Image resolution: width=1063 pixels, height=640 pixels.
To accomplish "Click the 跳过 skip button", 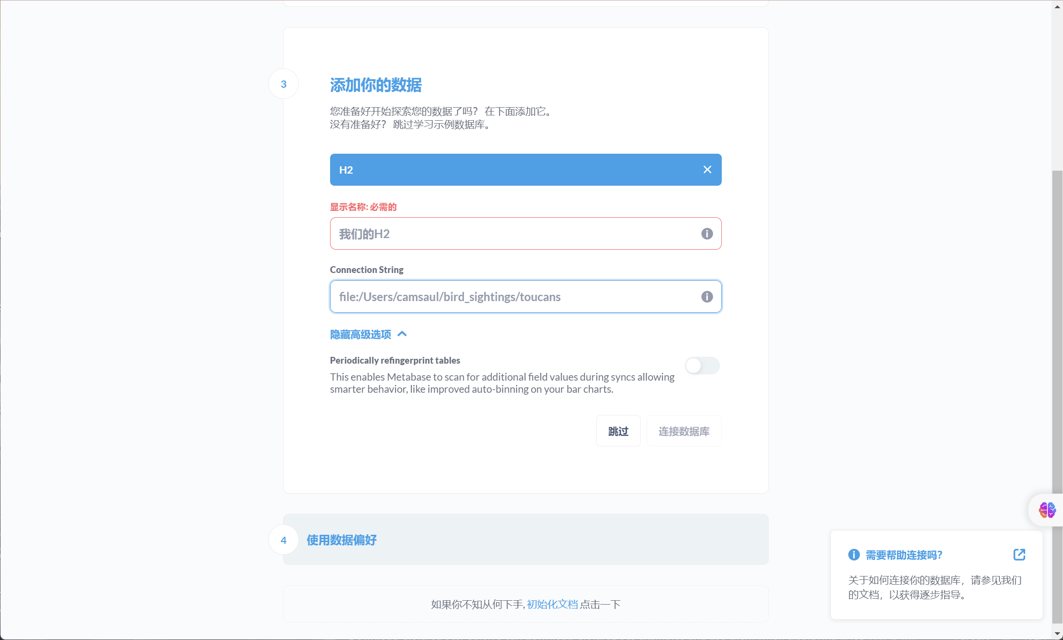I will click(x=618, y=431).
